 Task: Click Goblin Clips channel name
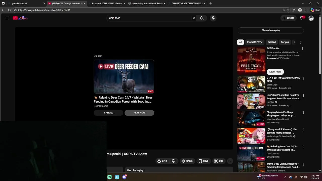click(x=272, y=85)
